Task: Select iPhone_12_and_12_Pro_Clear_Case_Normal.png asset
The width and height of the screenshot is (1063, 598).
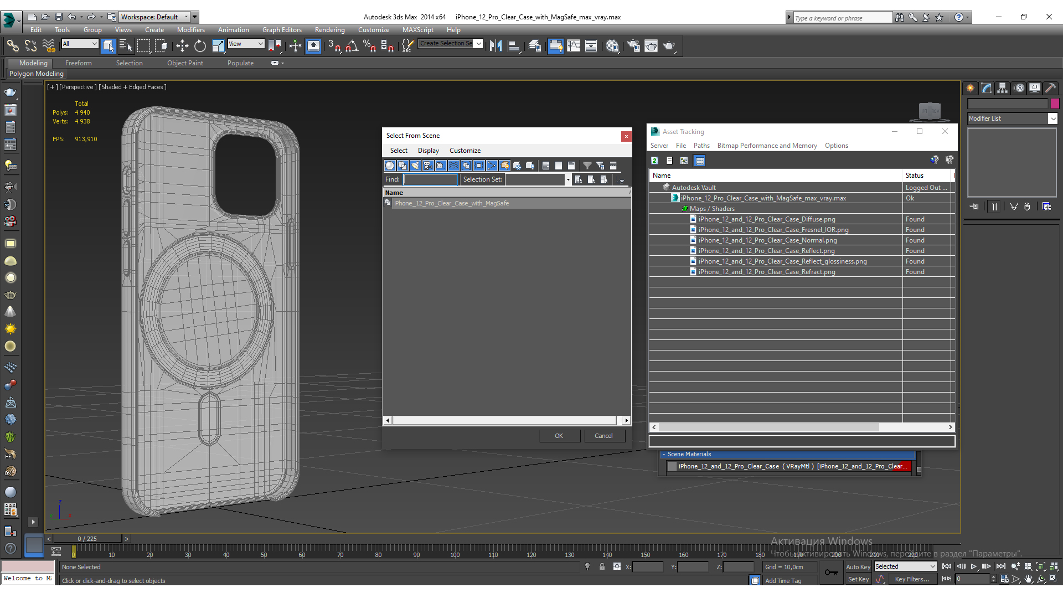Action: click(x=767, y=240)
